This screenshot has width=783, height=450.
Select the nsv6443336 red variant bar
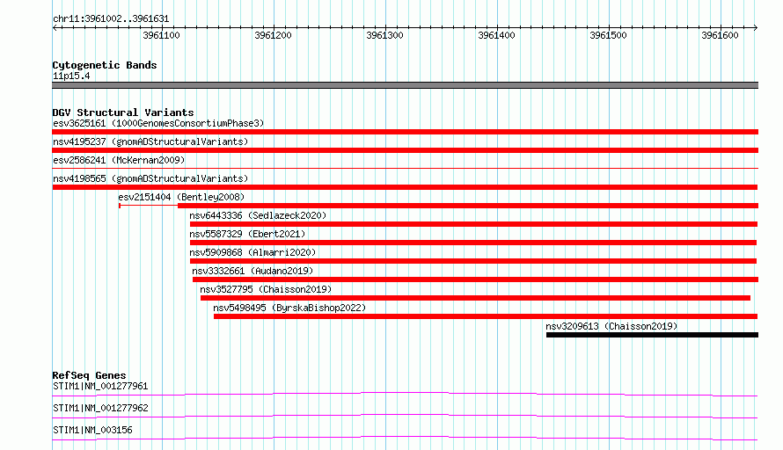pyautogui.click(x=473, y=224)
